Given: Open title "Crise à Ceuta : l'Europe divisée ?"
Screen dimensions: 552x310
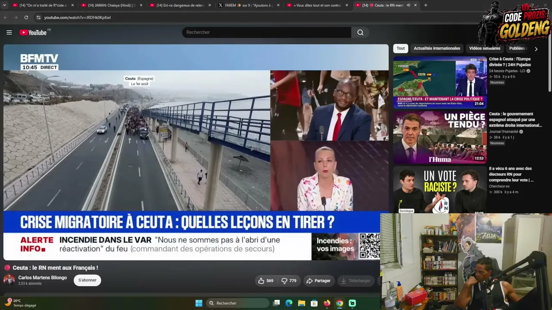Looking at the screenshot, I should tap(510, 62).
